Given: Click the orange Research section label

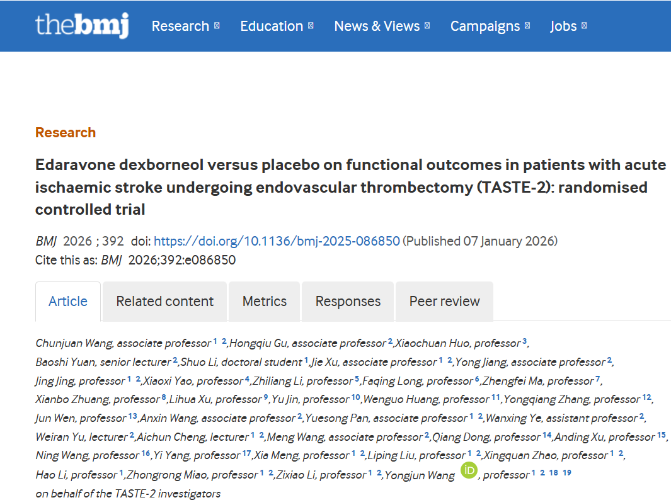Looking at the screenshot, I should coord(66,132).
